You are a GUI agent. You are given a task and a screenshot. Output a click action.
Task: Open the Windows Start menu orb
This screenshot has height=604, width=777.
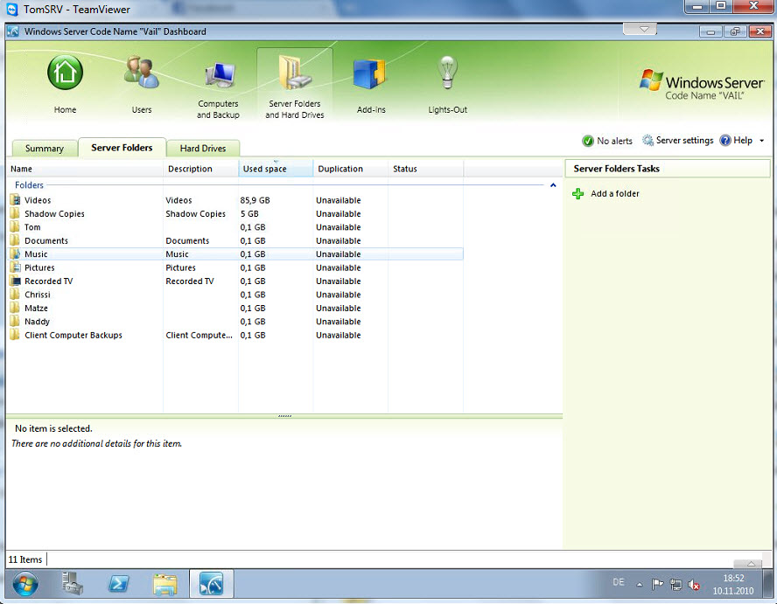coord(25,584)
